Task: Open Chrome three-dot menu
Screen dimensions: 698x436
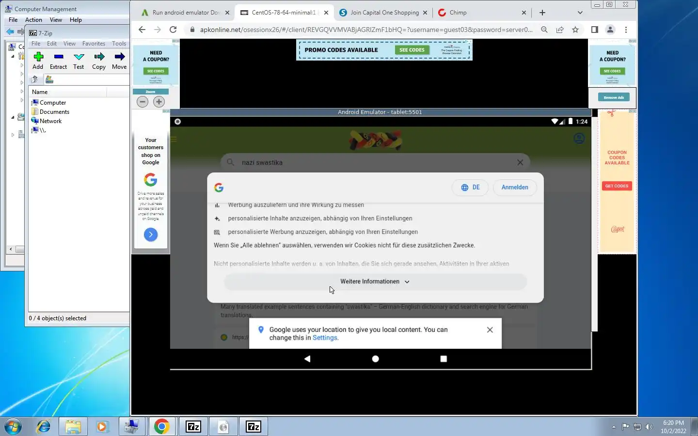Action: [x=626, y=30]
